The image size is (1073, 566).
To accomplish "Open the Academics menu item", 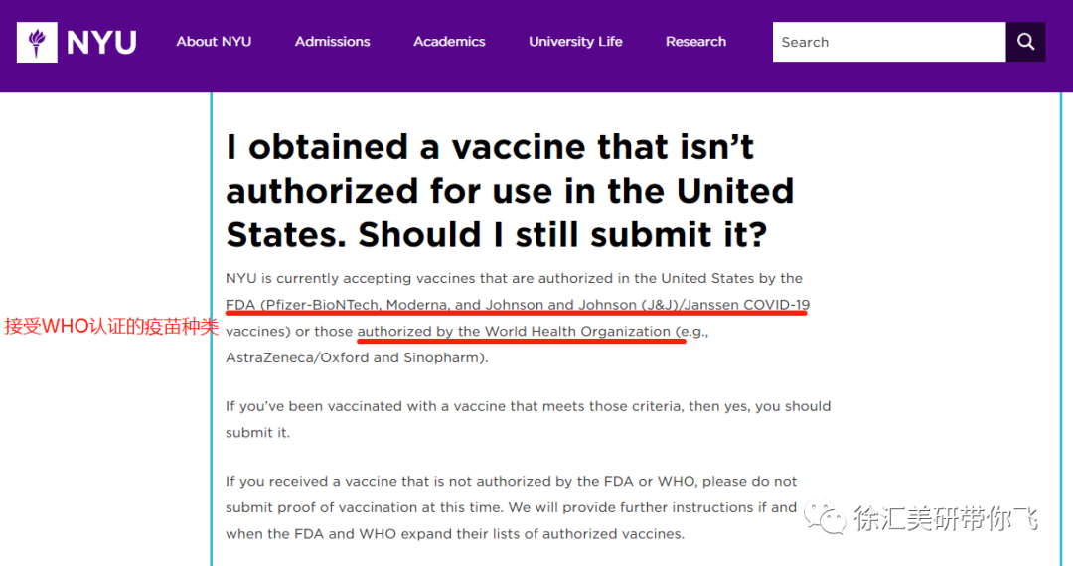I will pyautogui.click(x=449, y=42).
